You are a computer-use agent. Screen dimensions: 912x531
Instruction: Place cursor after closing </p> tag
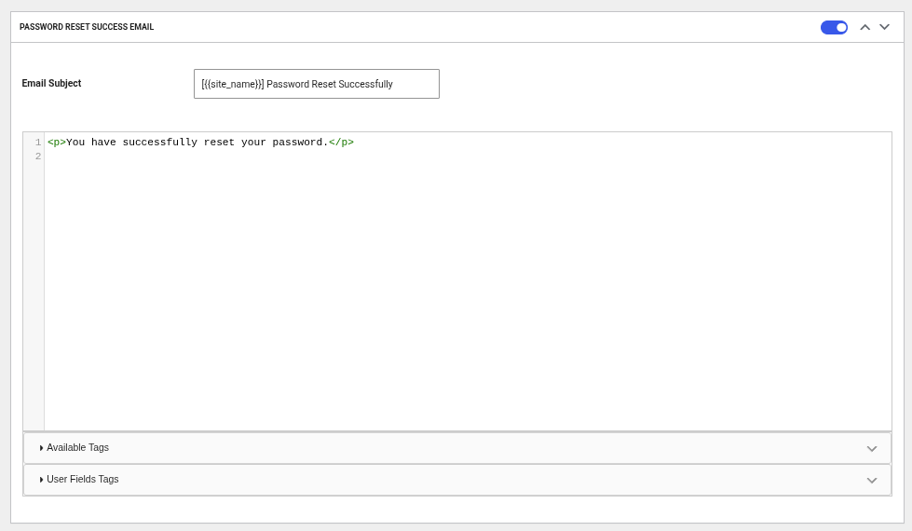pos(354,142)
